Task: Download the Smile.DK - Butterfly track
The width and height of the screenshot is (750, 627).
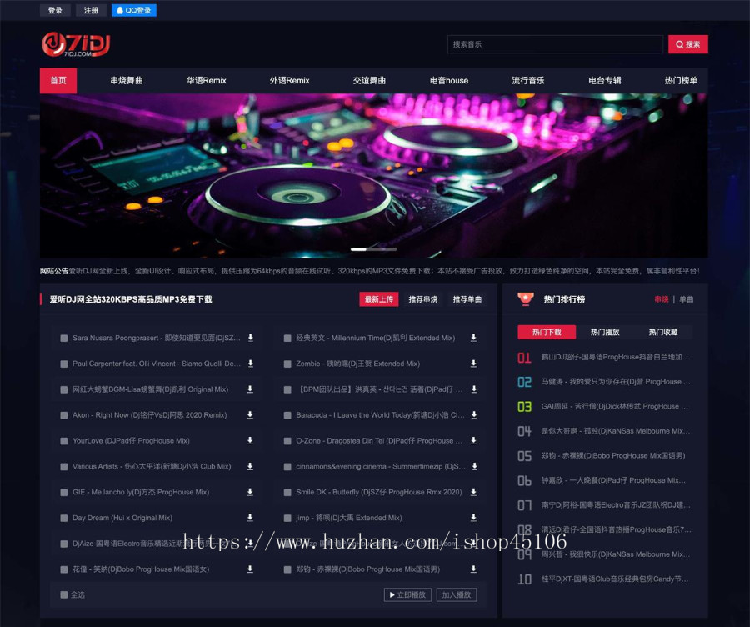Action: pos(473,492)
